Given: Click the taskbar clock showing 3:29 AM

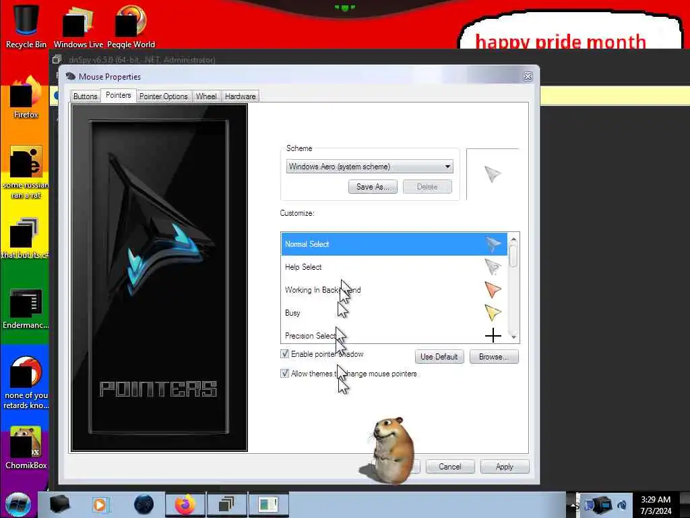Looking at the screenshot, I should tap(656, 505).
